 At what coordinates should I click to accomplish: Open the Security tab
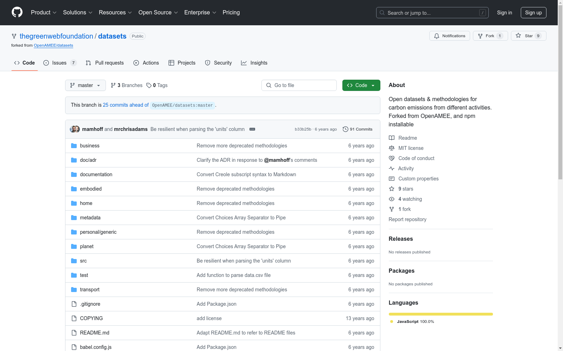click(218, 63)
